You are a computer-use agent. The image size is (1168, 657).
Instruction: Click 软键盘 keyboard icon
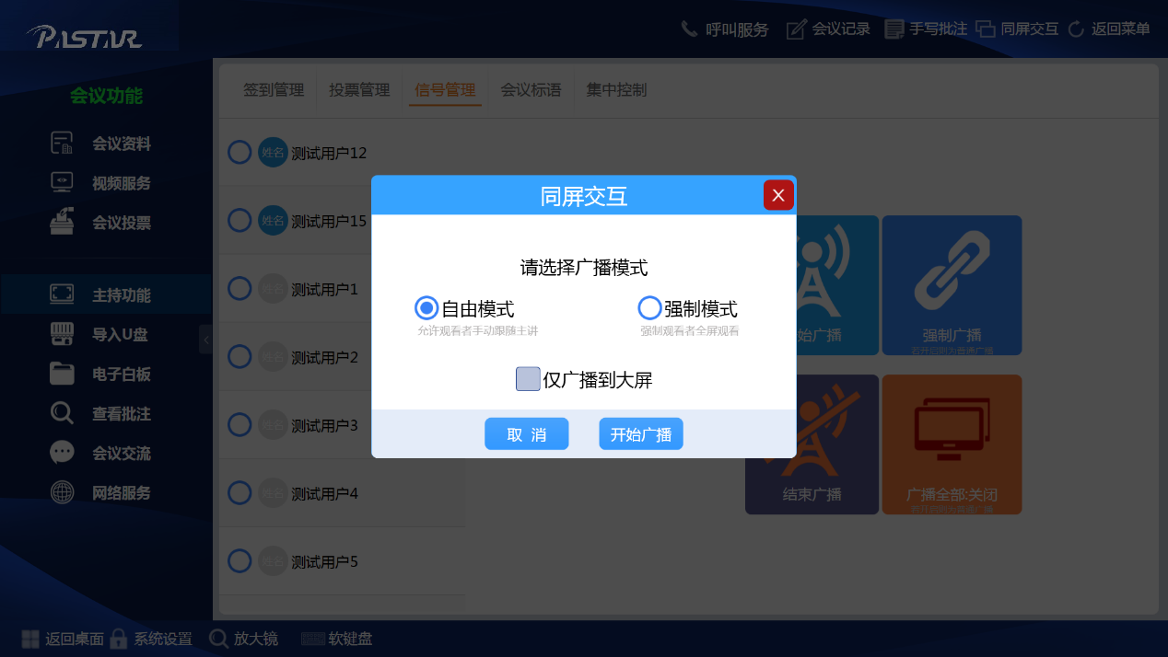313,639
